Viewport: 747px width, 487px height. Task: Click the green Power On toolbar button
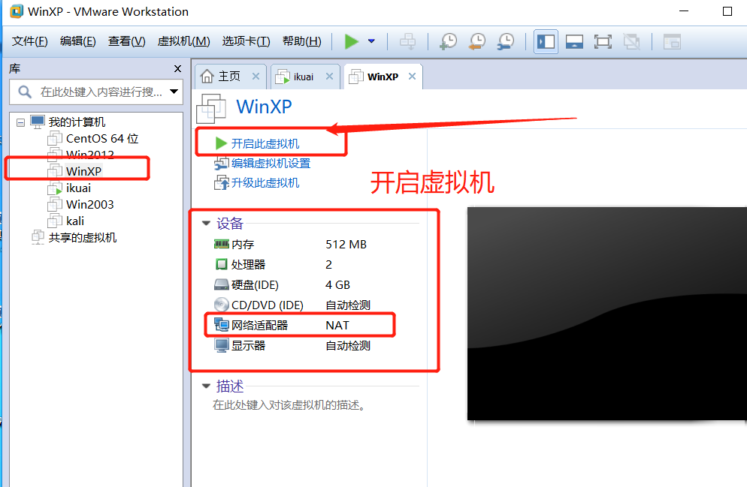pyautogui.click(x=351, y=41)
